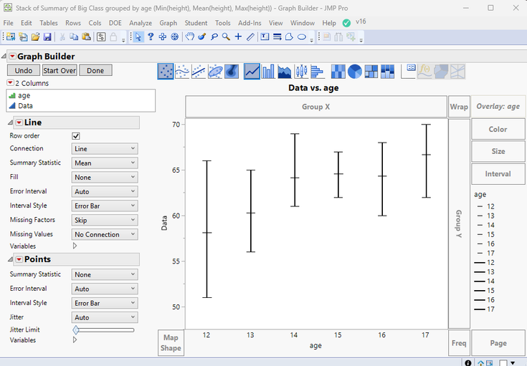
Task: Open the DOE menu
Action: click(115, 23)
